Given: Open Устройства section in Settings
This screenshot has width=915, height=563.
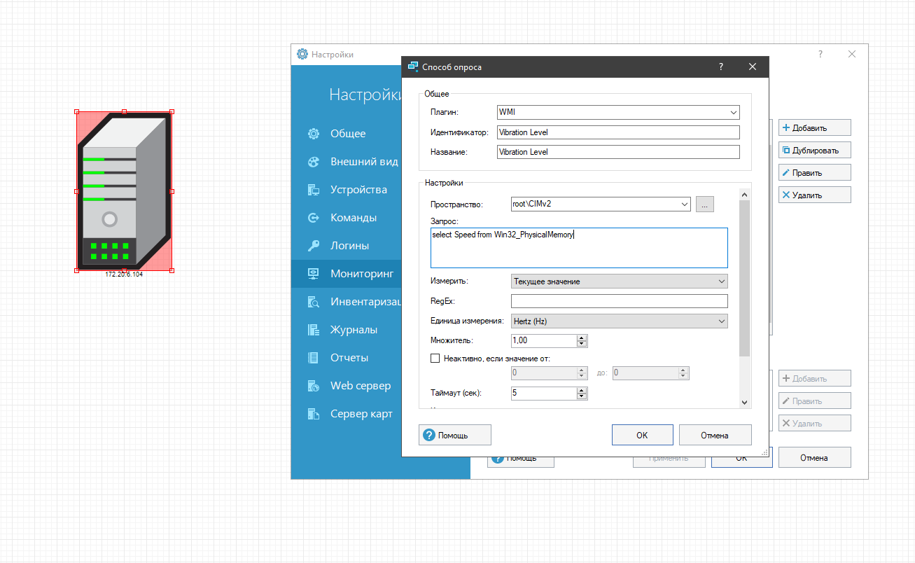Looking at the screenshot, I should (358, 190).
